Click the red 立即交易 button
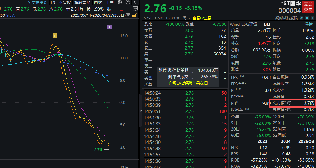This screenshot has width=316, height=168. (x=308, y=7)
